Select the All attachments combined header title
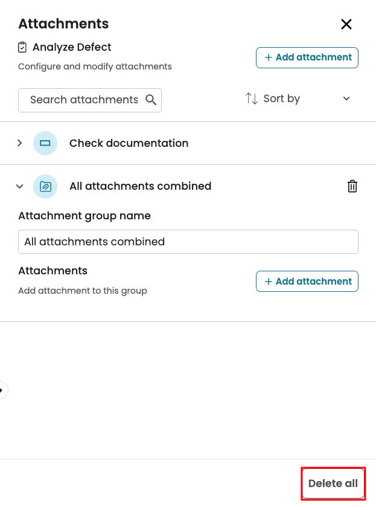The width and height of the screenshot is (376, 507). [x=140, y=186]
